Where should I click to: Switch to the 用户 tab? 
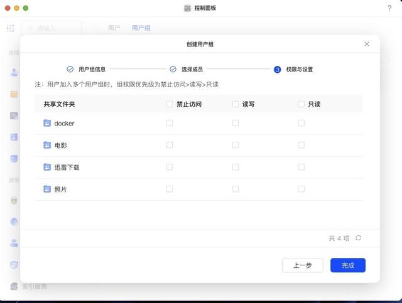(x=114, y=28)
